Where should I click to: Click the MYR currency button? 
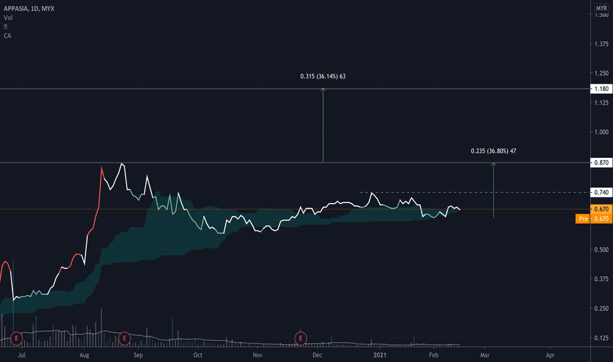601,8
